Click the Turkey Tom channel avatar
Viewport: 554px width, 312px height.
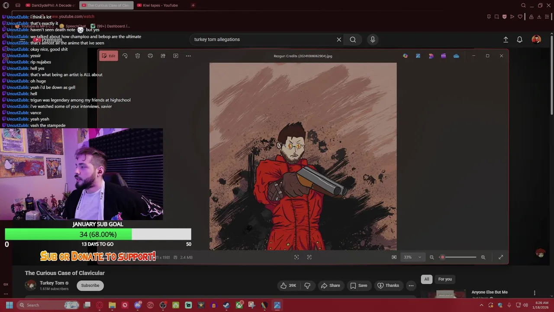31,285
